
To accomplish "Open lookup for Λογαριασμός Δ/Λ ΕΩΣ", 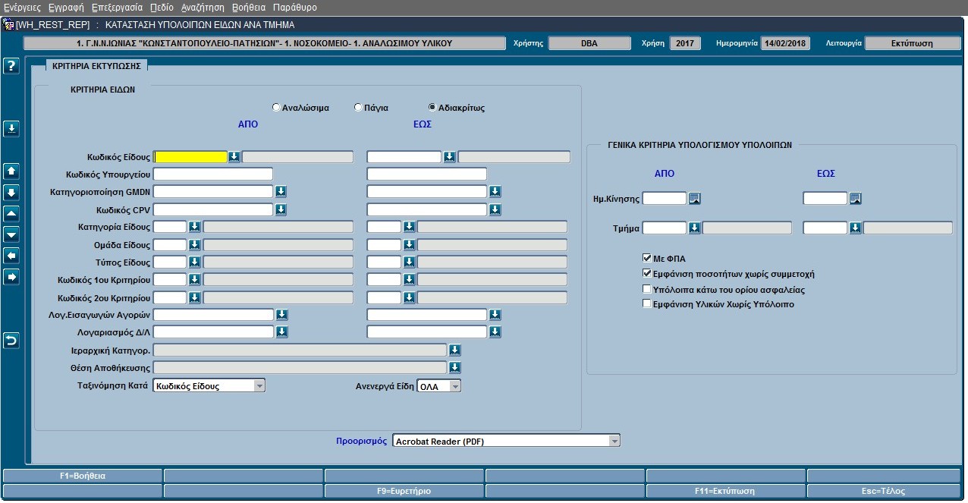I will click(x=495, y=332).
